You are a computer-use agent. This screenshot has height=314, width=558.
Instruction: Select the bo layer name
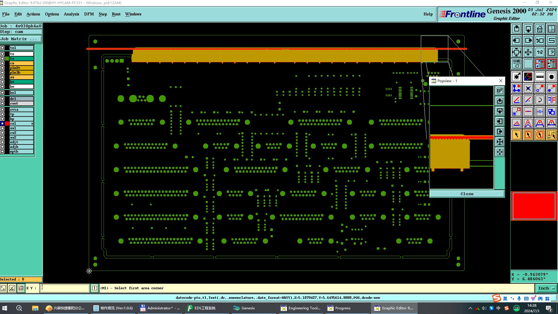(21, 87)
